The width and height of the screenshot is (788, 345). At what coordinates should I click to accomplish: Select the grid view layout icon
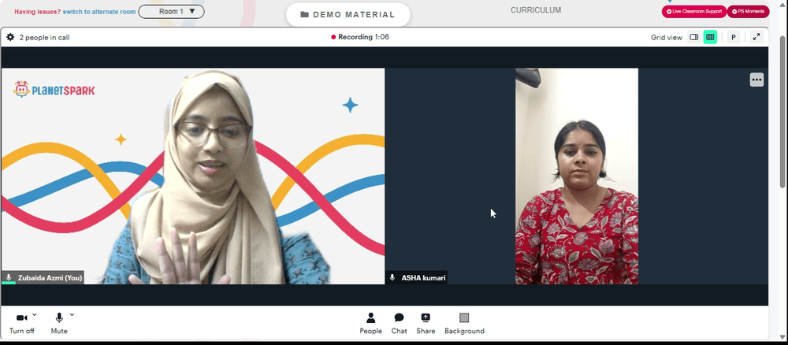710,37
